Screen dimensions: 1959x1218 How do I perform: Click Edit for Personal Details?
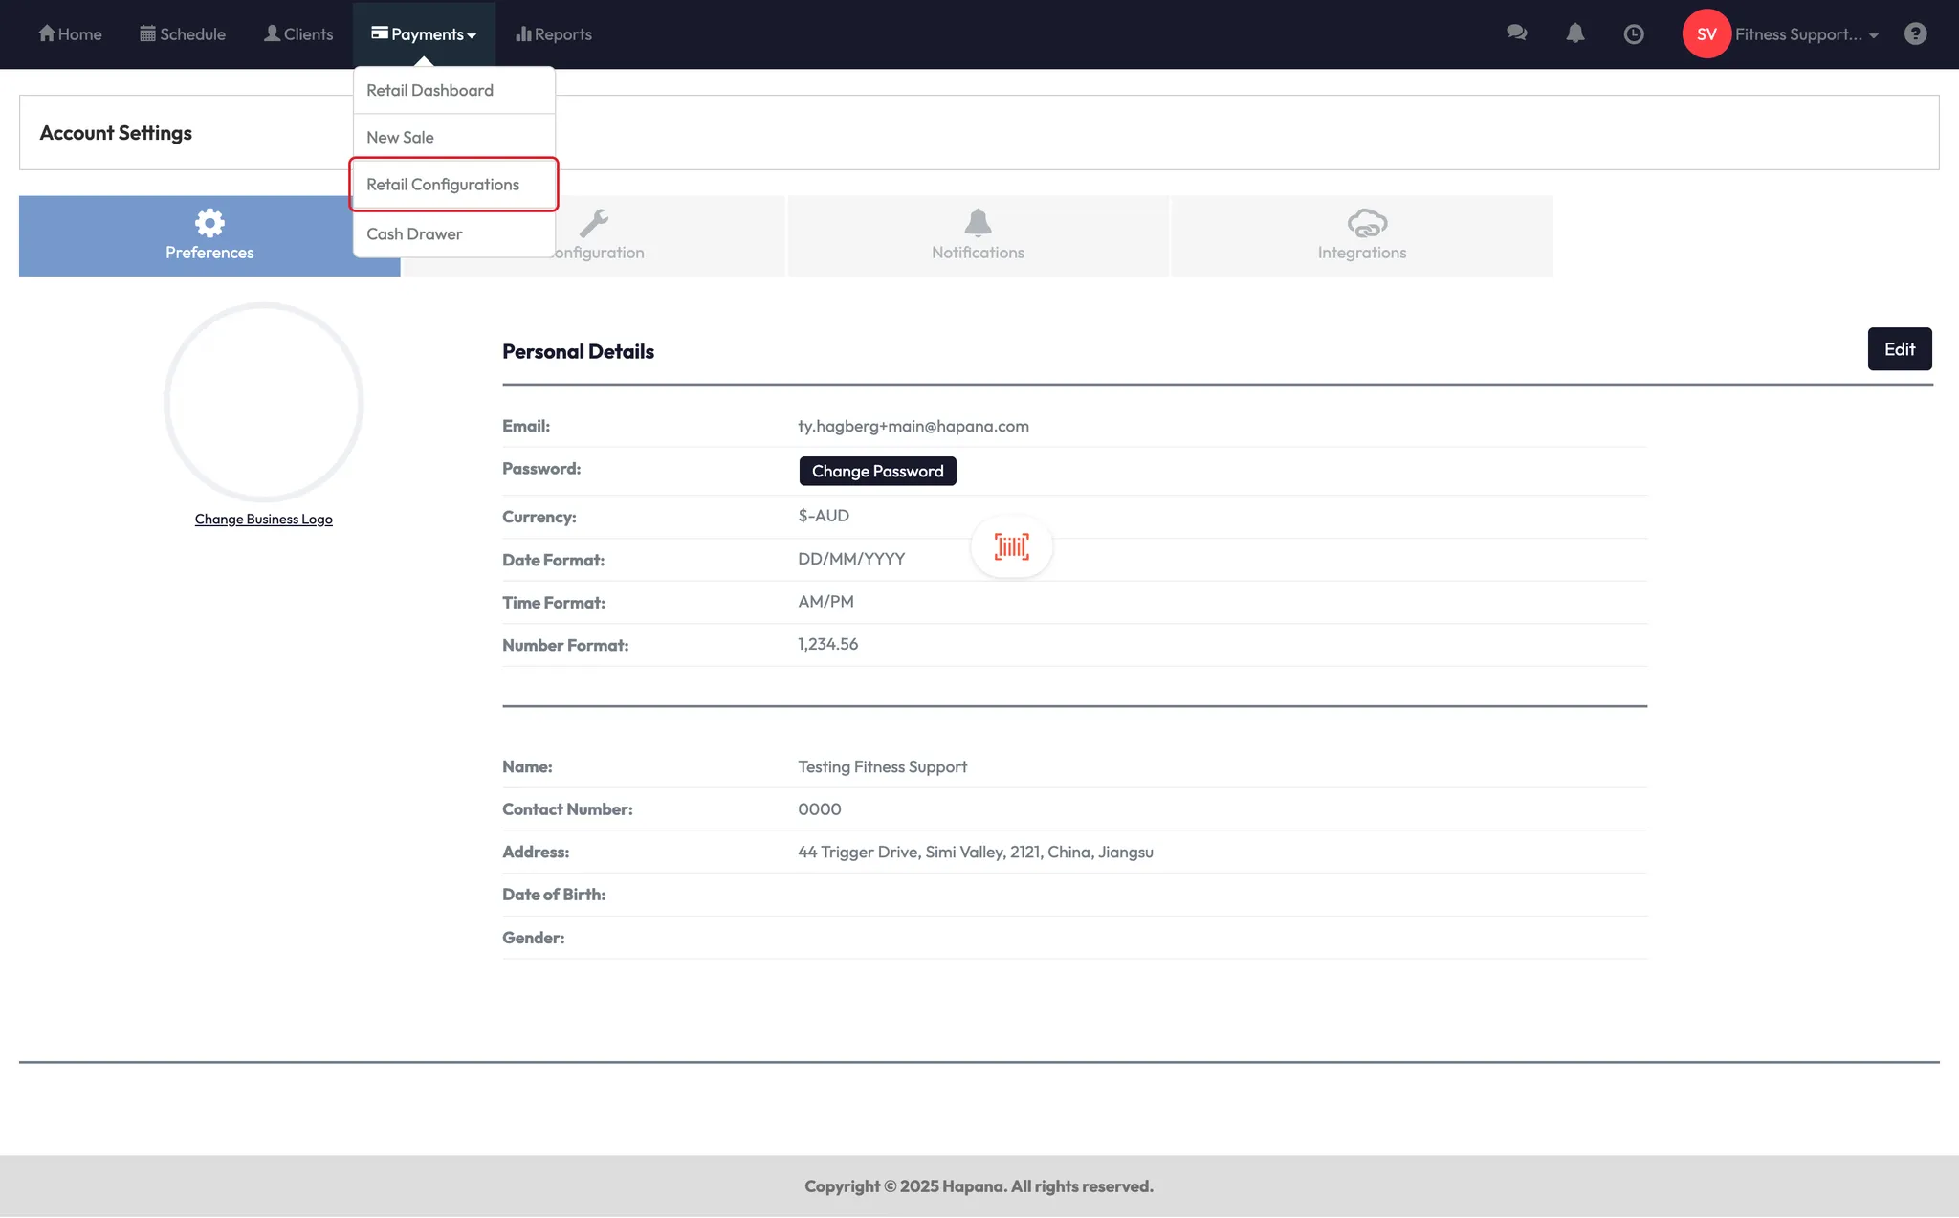pos(1899,349)
